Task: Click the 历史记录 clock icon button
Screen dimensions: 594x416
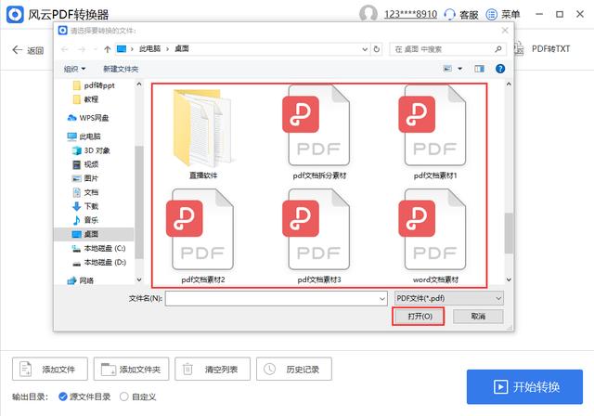Action: tap(293, 370)
